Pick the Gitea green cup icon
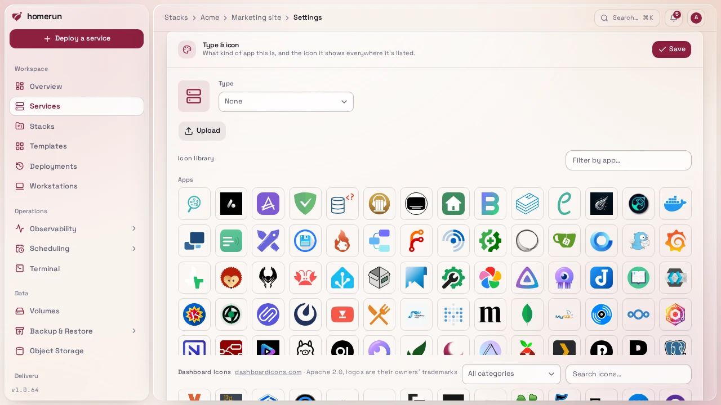Viewport: 721px width, 405px height. point(564,241)
